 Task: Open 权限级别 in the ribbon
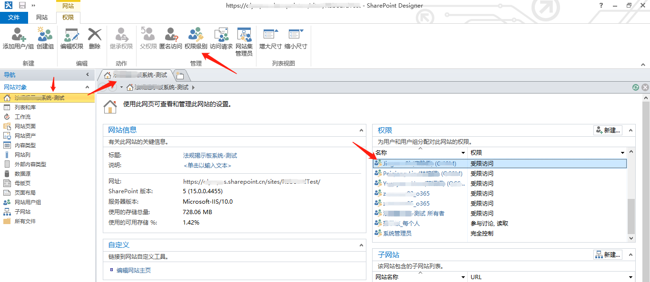pyautogui.click(x=196, y=38)
